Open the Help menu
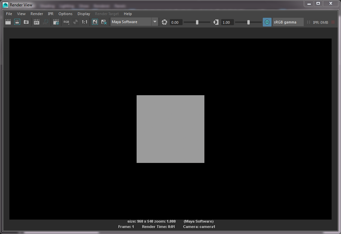 (128, 14)
